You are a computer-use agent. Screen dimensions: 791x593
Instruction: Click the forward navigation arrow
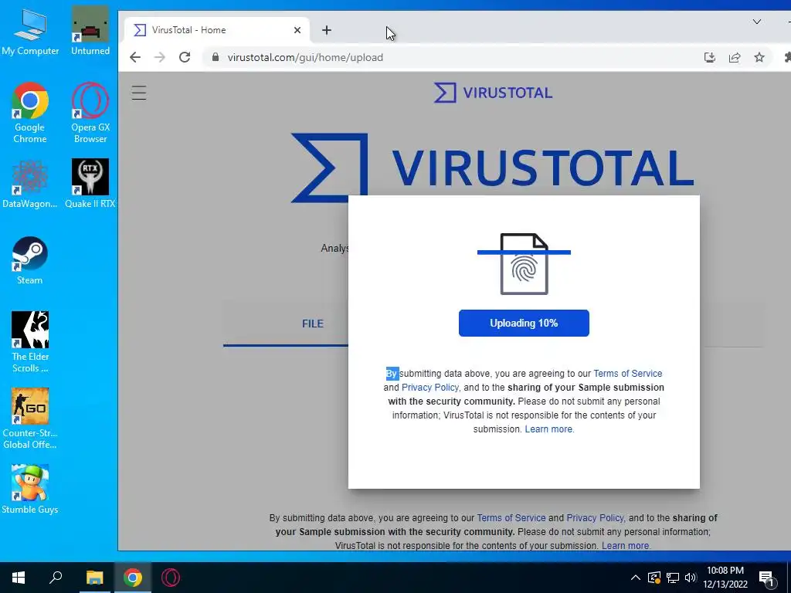(x=159, y=57)
